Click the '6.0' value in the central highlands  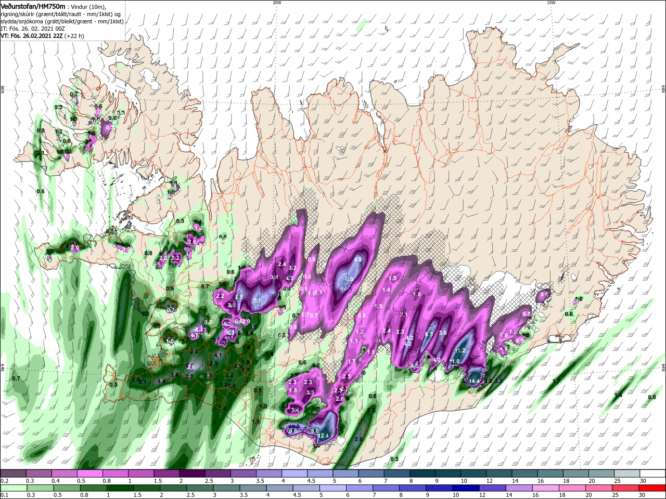(x=350, y=279)
